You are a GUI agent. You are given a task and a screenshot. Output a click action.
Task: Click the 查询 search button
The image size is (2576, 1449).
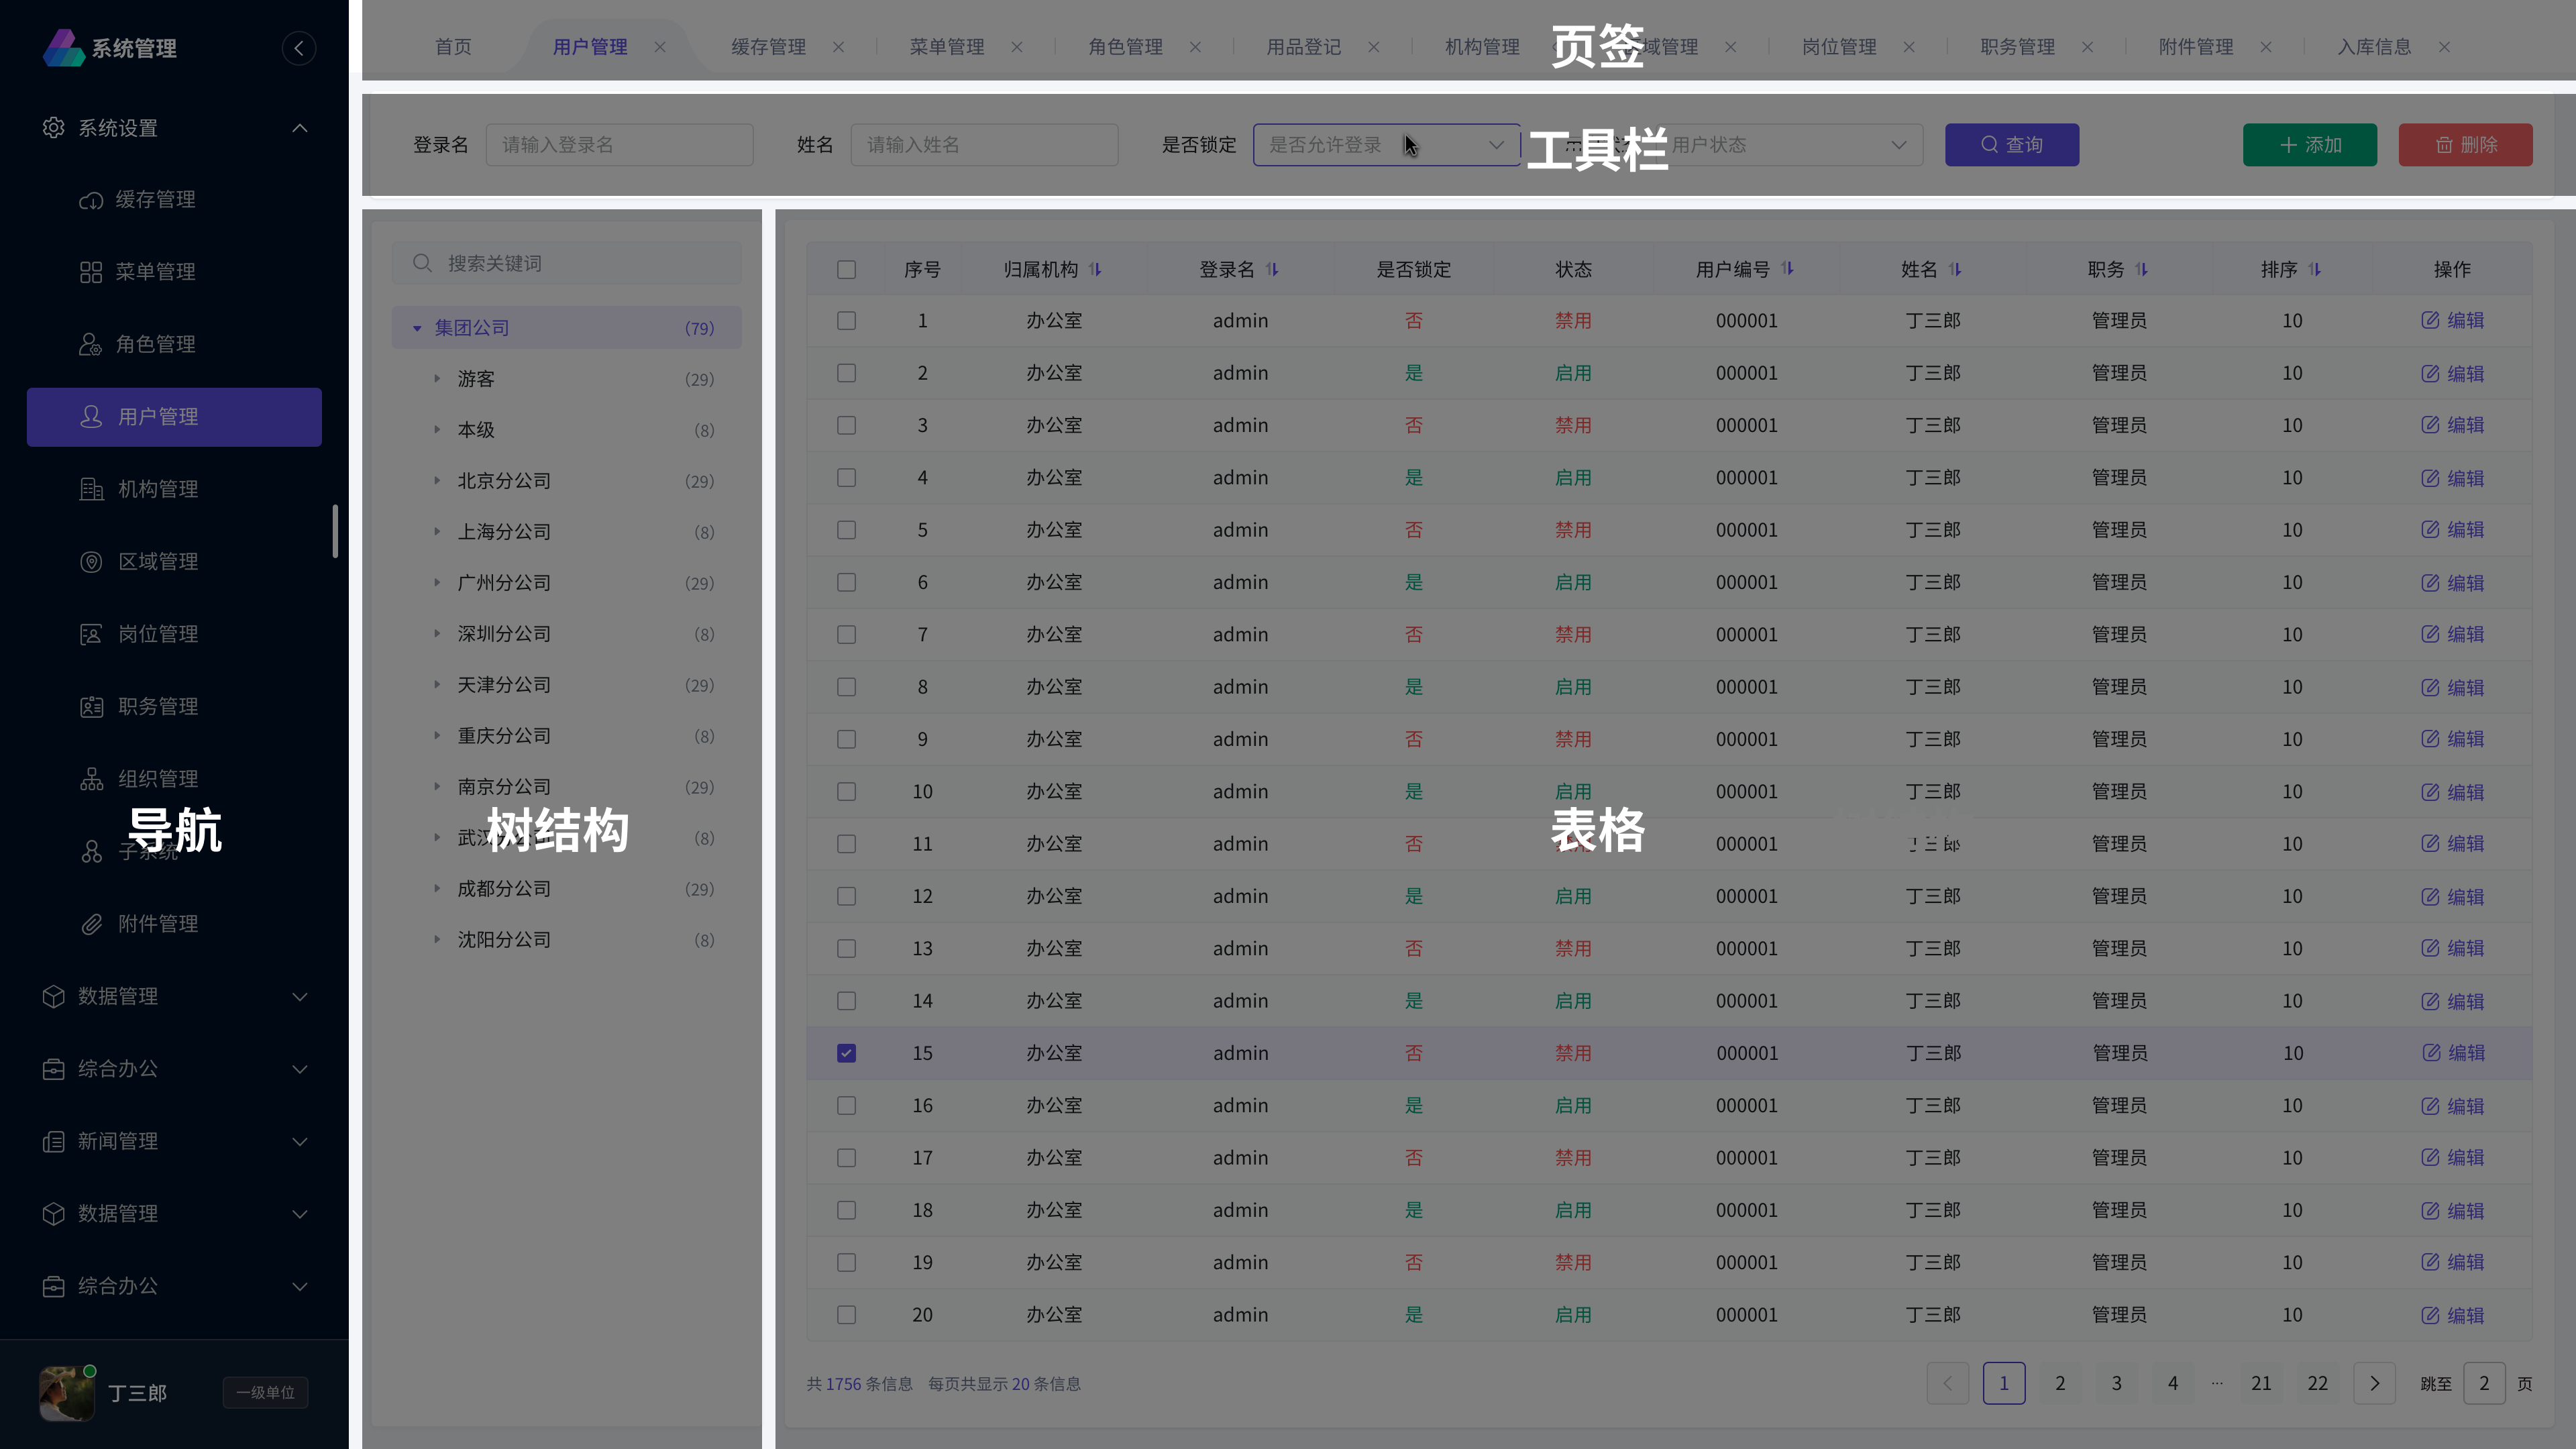pyautogui.click(x=2011, y=145)
